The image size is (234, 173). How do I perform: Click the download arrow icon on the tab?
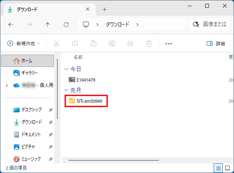(x=10, y=9)
